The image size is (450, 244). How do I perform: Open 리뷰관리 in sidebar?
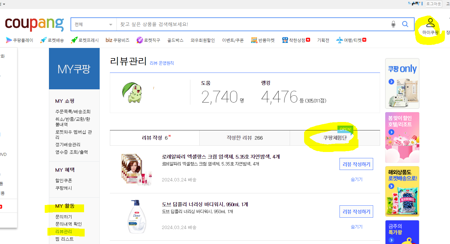(x=64, y=232)
